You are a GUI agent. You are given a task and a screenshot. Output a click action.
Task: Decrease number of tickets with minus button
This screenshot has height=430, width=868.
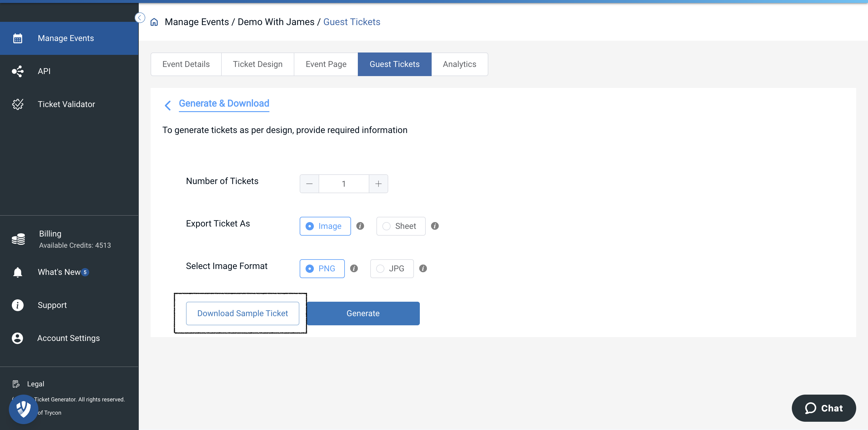[309, 184]
